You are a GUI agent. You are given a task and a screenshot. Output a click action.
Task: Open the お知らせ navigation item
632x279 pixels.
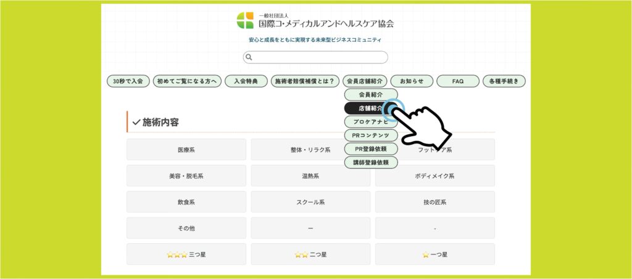click(412, 81)
